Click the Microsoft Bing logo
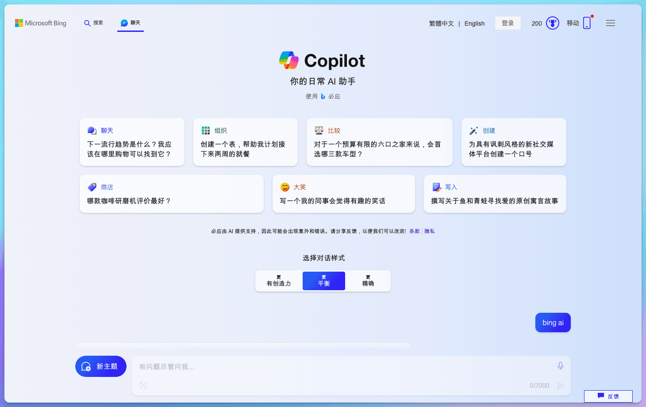646x407 pixels. tap(41, 23)
